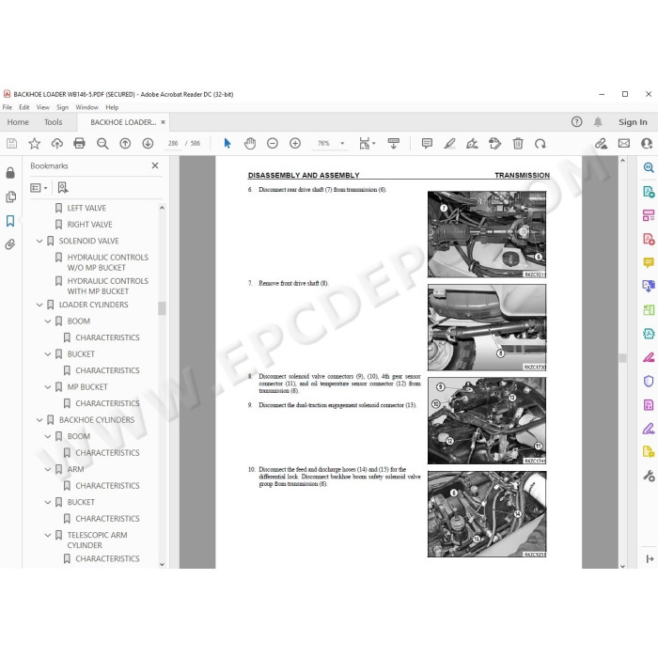Open the Page Thumbnails panel
Image resolution: width=658 pixels, height=658 pixels.
click(10, 196)
